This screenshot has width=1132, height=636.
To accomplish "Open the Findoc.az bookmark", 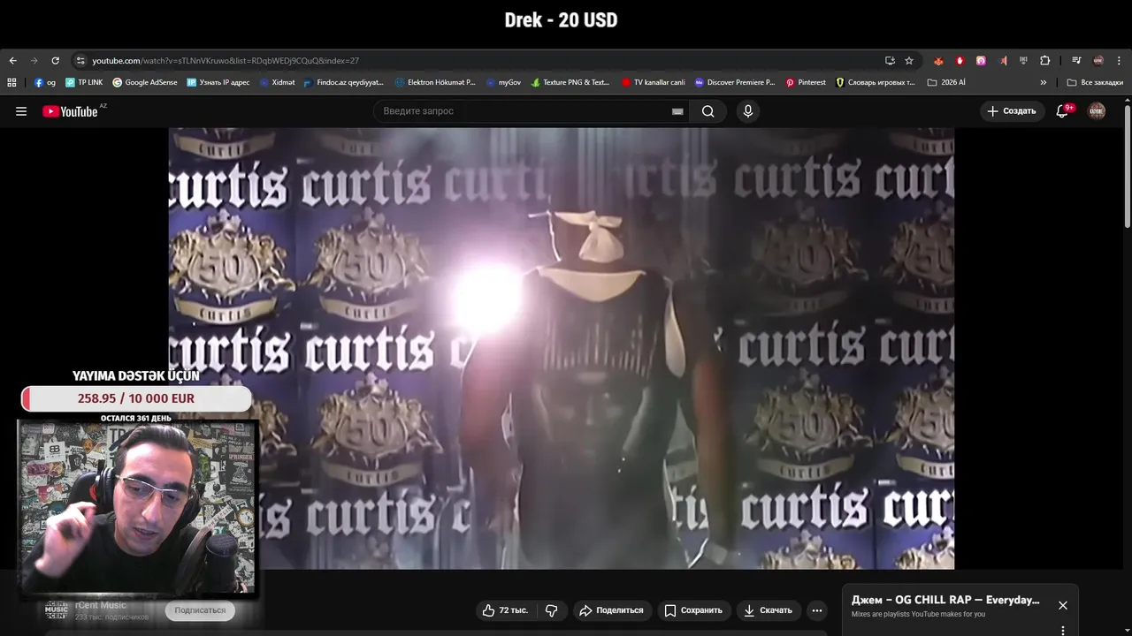I will point(343,82).
